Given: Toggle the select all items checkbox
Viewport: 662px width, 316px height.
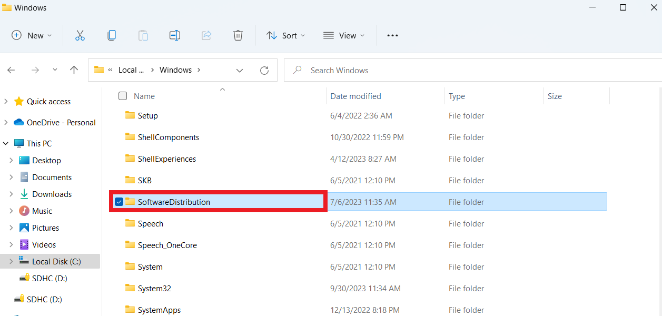Looking at the screenshot, I should 123,96.
